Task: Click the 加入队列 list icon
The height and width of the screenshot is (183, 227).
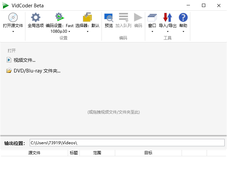Action: coord(124,17)
